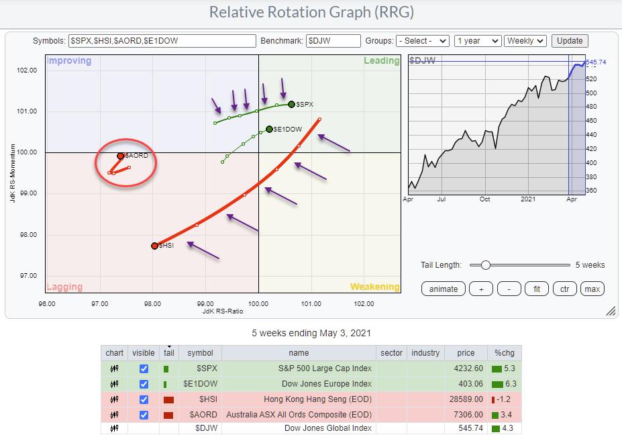
Task: Click the max button
Action: (x=592, y=289)
